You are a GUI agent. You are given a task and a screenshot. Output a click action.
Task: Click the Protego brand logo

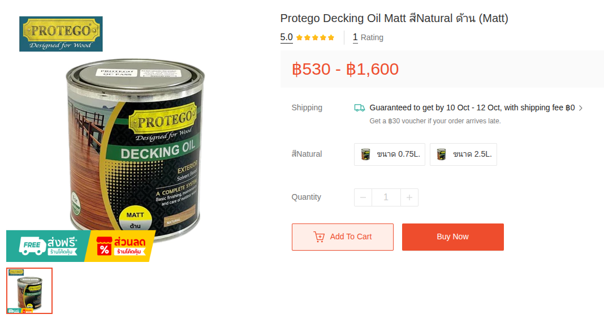point(61,34)
